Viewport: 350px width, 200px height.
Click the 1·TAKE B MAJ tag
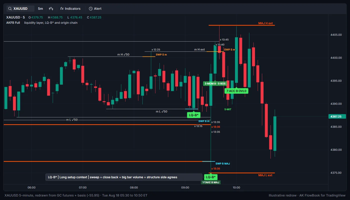211,182
